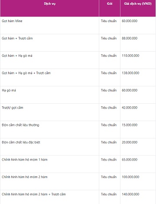Select the 'Gọt hàm Vline' service cell
The image size is (156, 204).
coord(49,25)
